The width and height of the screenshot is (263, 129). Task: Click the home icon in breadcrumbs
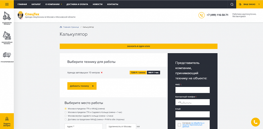point(61,27)
